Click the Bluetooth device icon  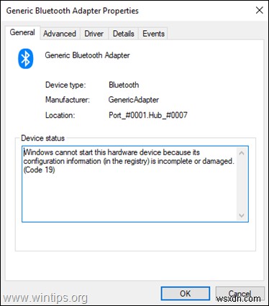click(26, 59)
